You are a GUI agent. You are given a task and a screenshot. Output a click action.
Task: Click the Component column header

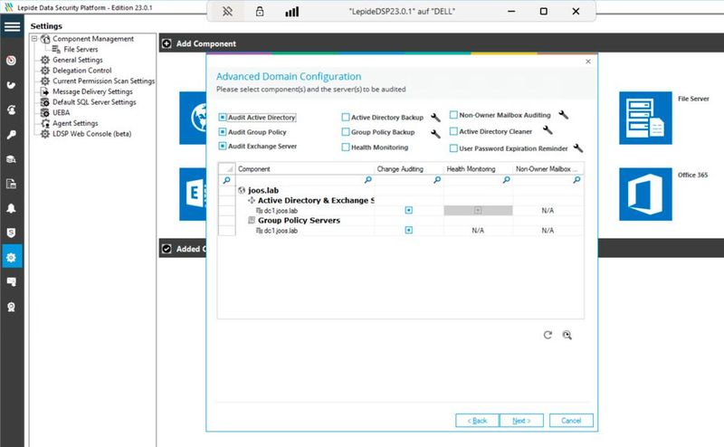305,169
